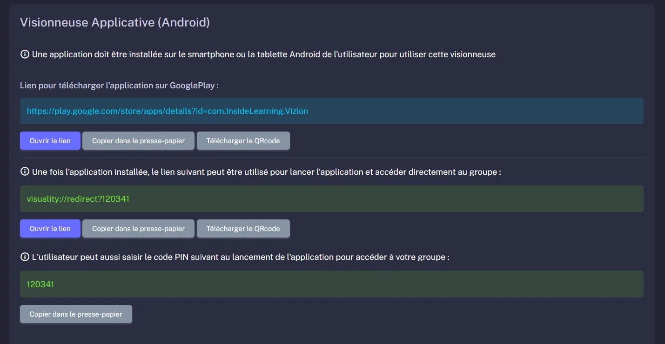
Task: Click the https://play.google.com URL text
Action: (x=167, y=111)
